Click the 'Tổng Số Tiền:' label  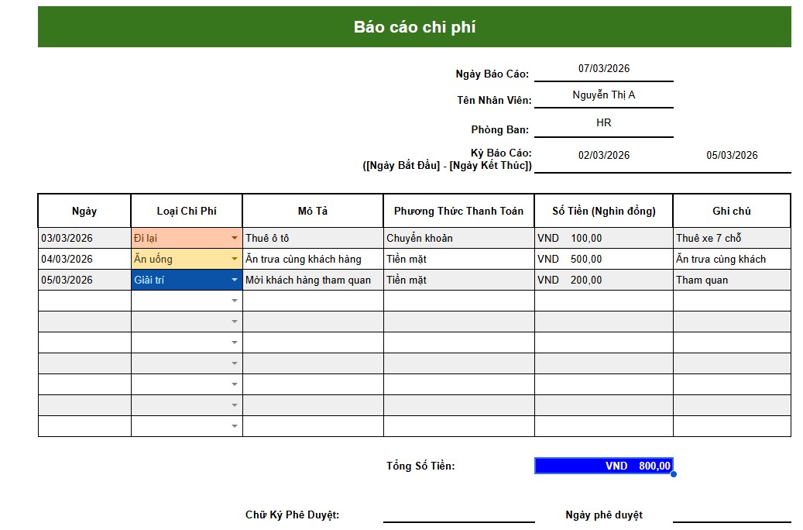tap(420, 466)
